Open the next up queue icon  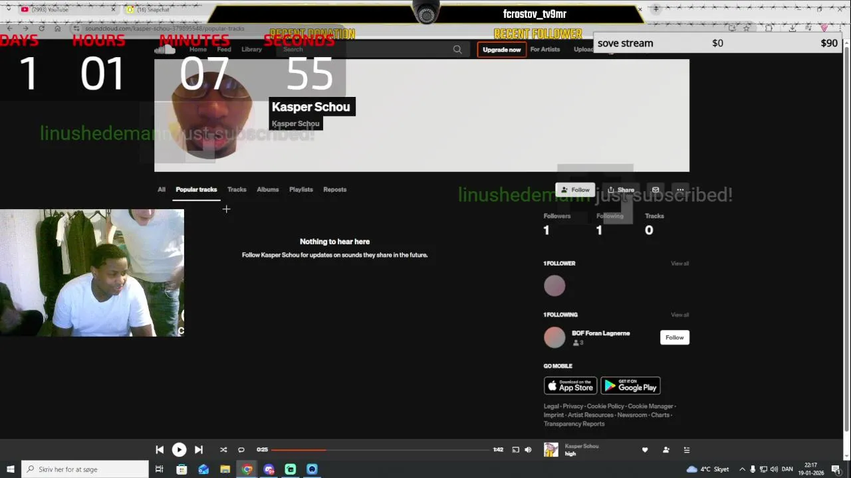point(687,449)
